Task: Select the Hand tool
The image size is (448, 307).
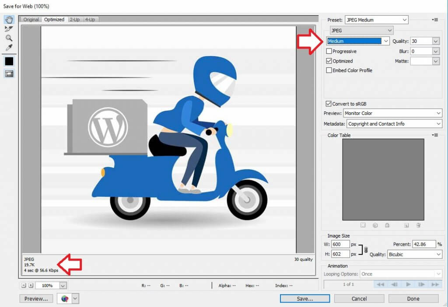Action: [9, 20]
